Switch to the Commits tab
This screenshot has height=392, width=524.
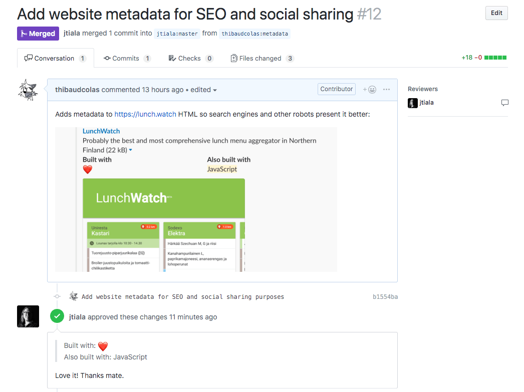pos(127,58)
